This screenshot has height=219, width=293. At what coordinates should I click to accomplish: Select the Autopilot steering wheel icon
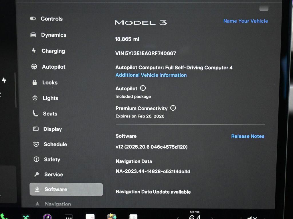tap(34, 66)
